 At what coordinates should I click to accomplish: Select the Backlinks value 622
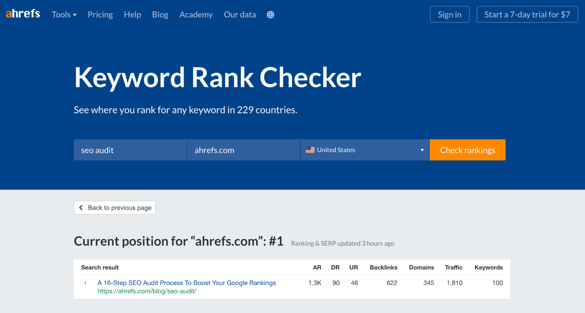(x=392, y=283)
